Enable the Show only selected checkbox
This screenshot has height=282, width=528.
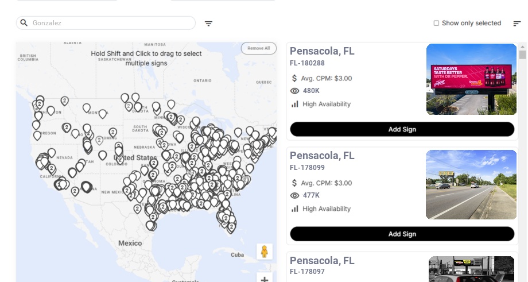pyautogui.click(x=436, y=23)
